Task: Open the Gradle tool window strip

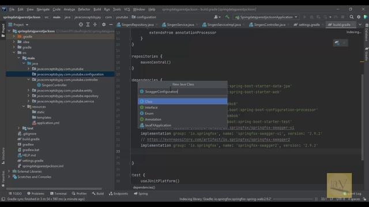Action: point(367,54)
